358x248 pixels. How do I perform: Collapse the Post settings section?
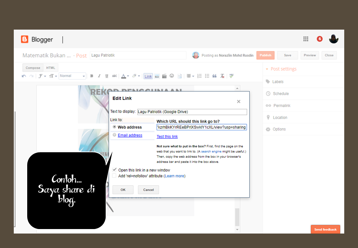click(281, 69)
